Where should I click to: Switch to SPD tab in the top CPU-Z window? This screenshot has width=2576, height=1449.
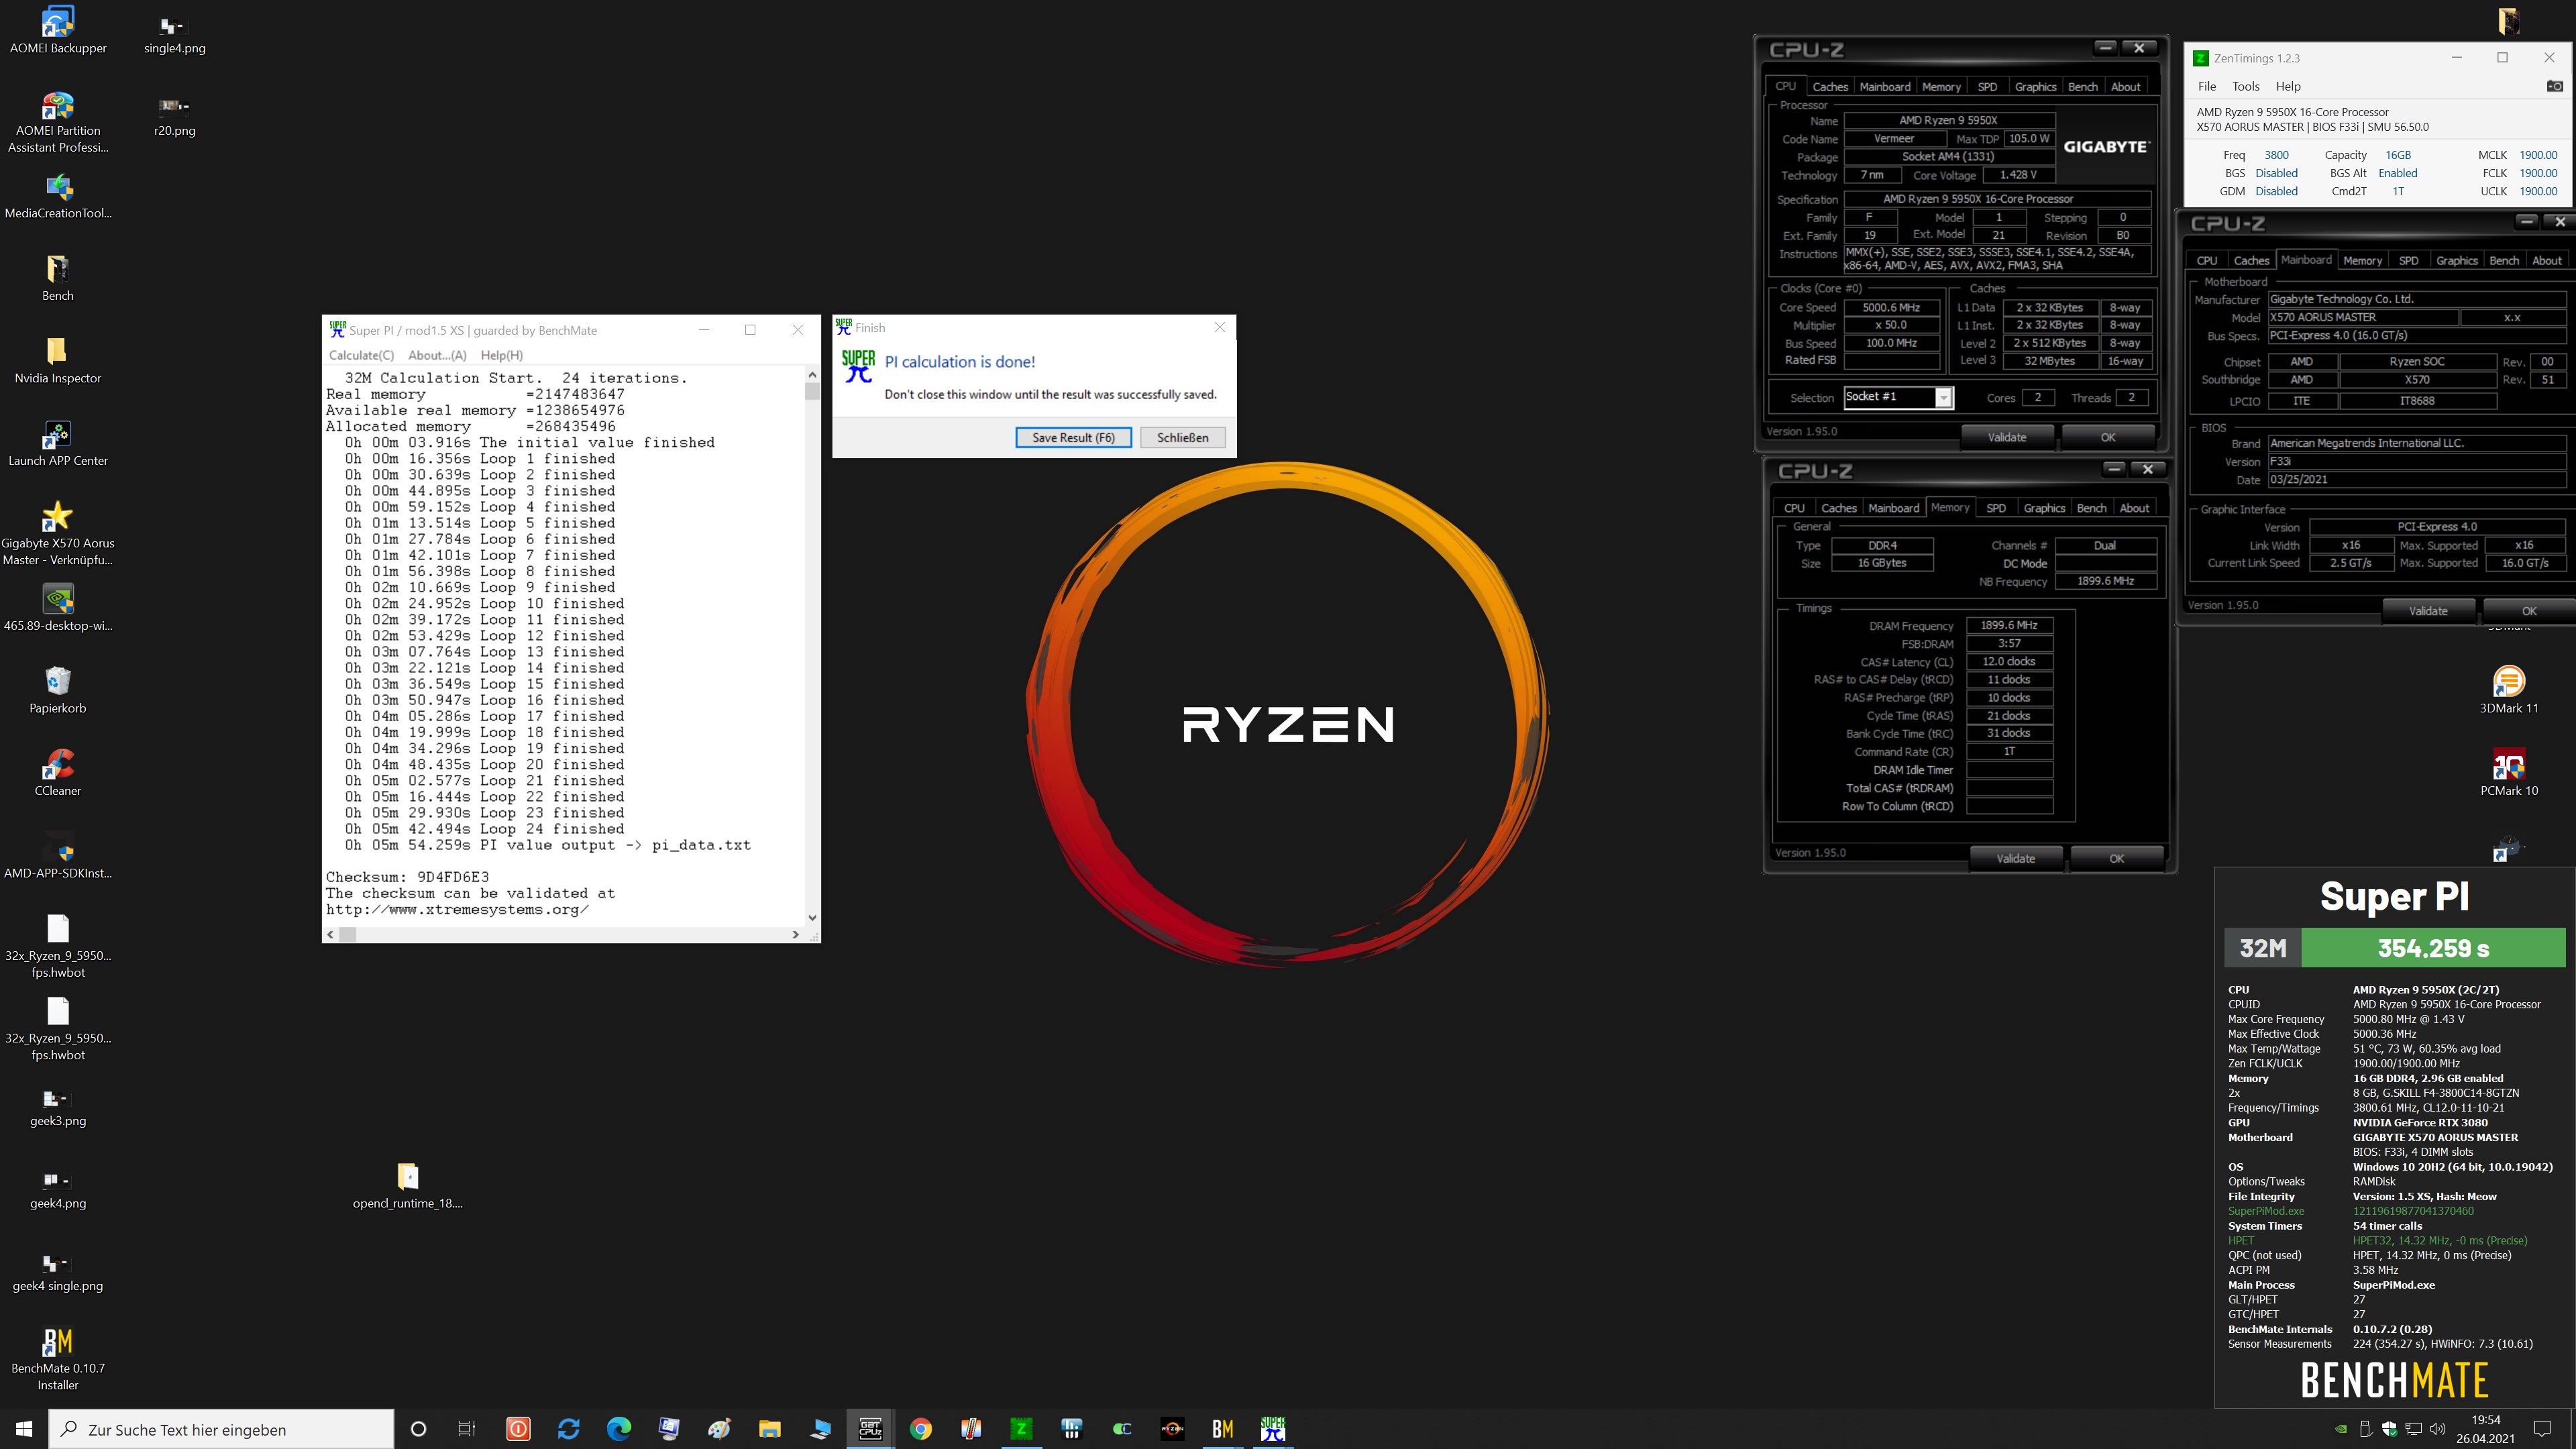1987,87
